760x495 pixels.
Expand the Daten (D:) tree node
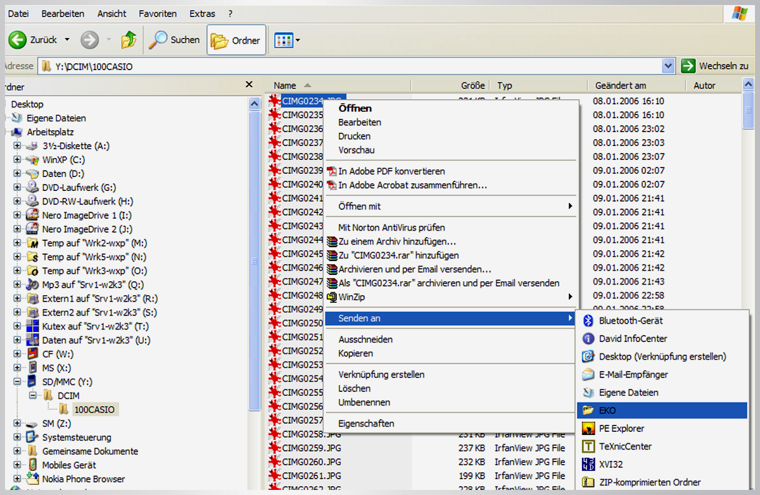coord(17,174)
